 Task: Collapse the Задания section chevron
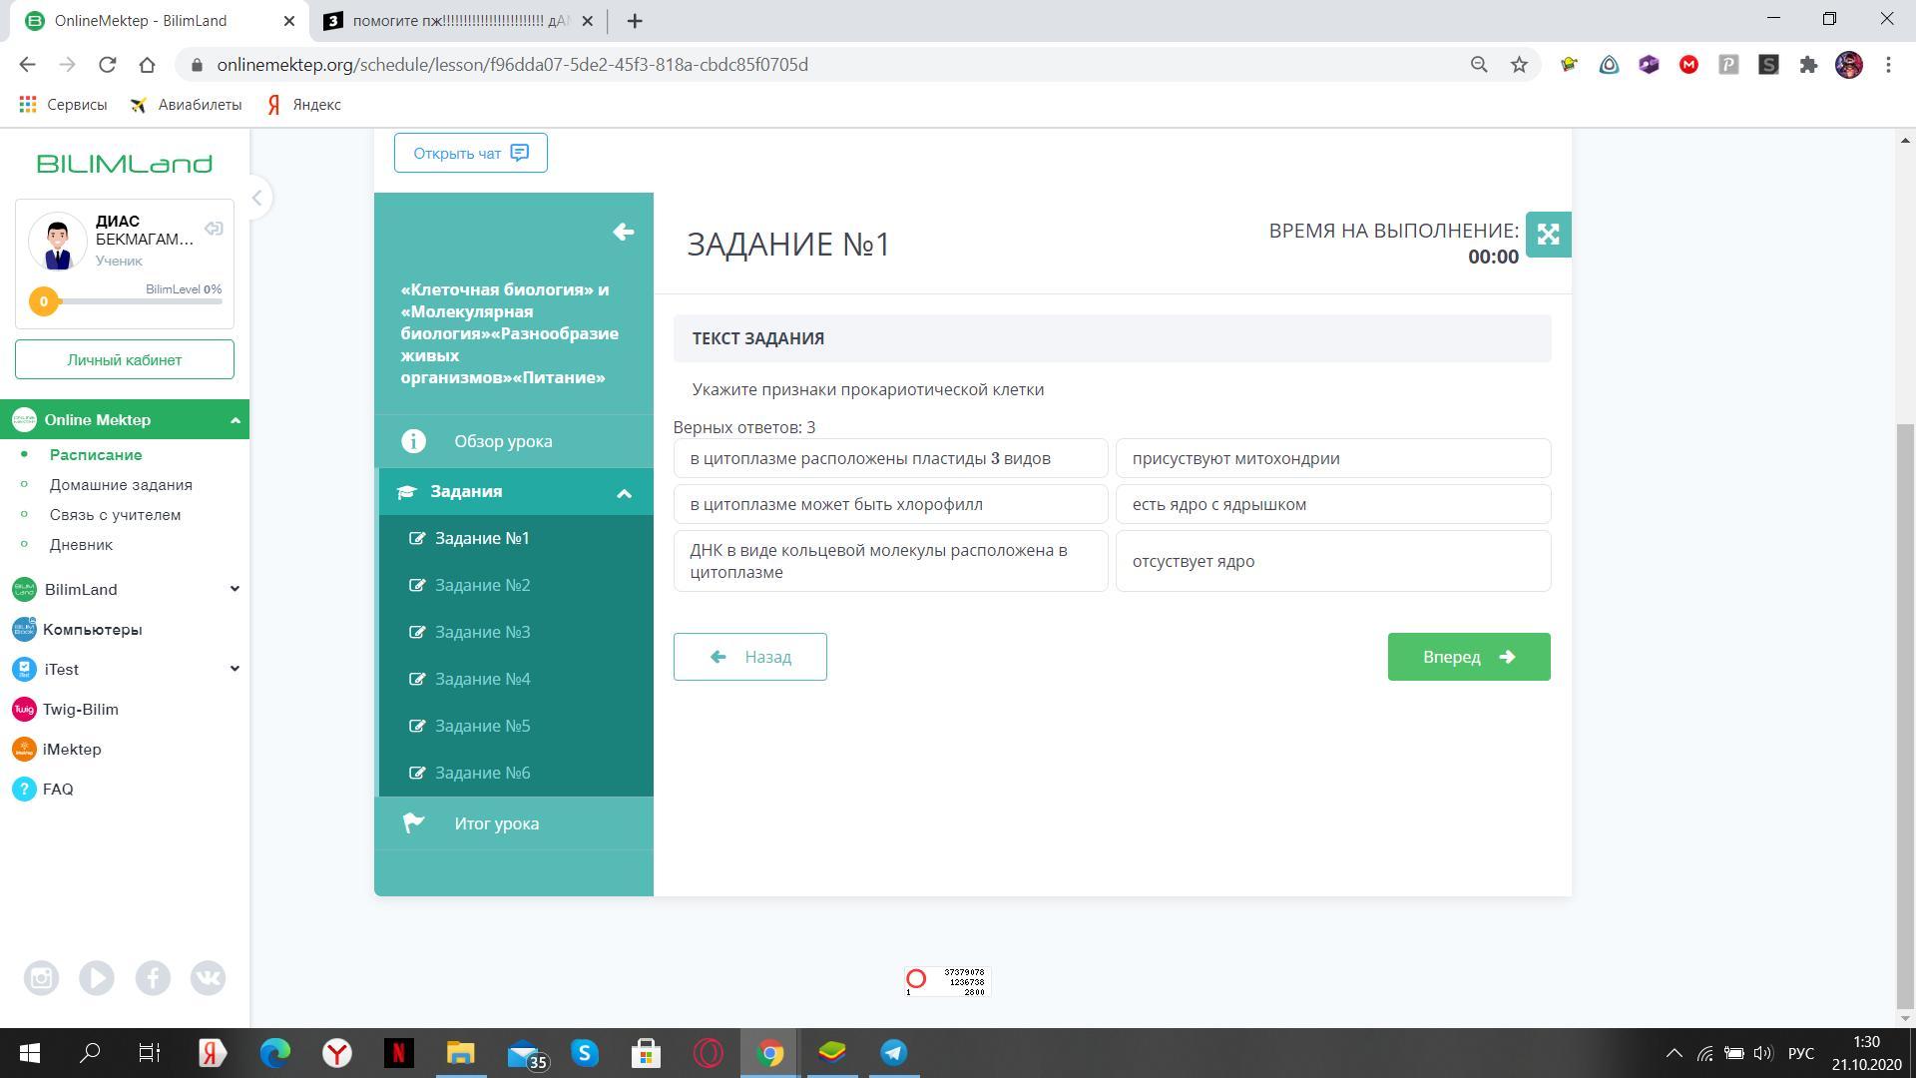coord(624,492)
